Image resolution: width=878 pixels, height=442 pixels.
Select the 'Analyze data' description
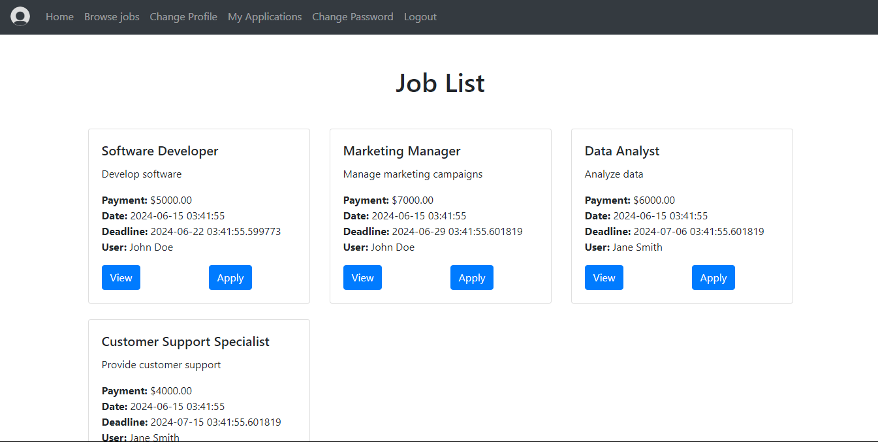click(x=614, y=174)
